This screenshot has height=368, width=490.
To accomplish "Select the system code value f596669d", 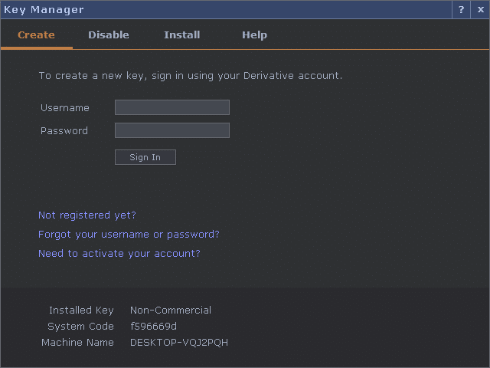I will click(154, 327).
